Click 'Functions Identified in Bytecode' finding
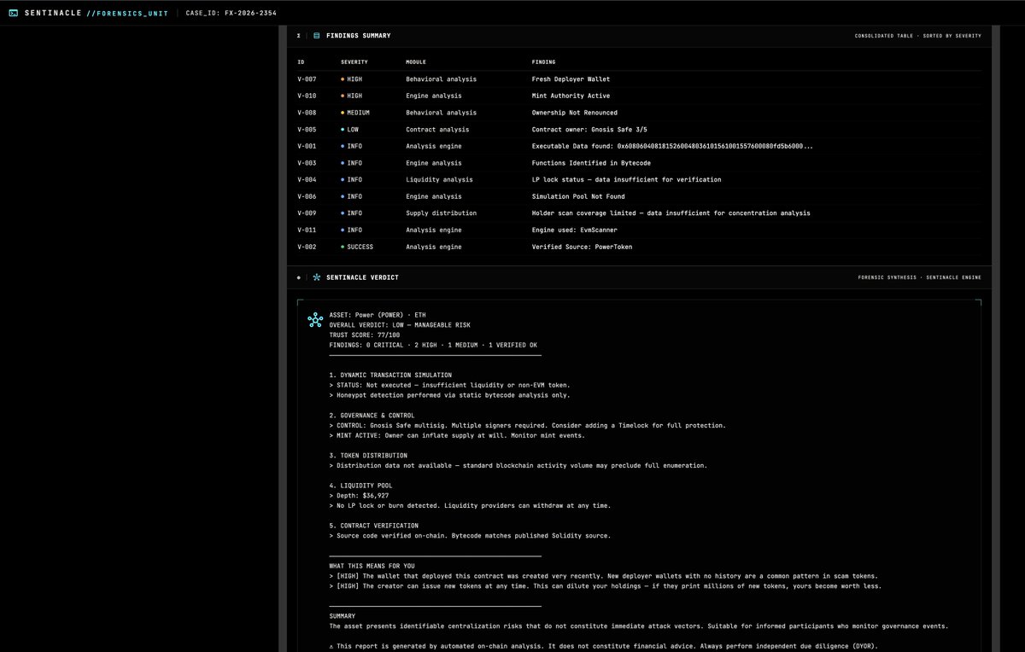The width and height of the screenshot is (1025, 652). (x=591, y=163)
